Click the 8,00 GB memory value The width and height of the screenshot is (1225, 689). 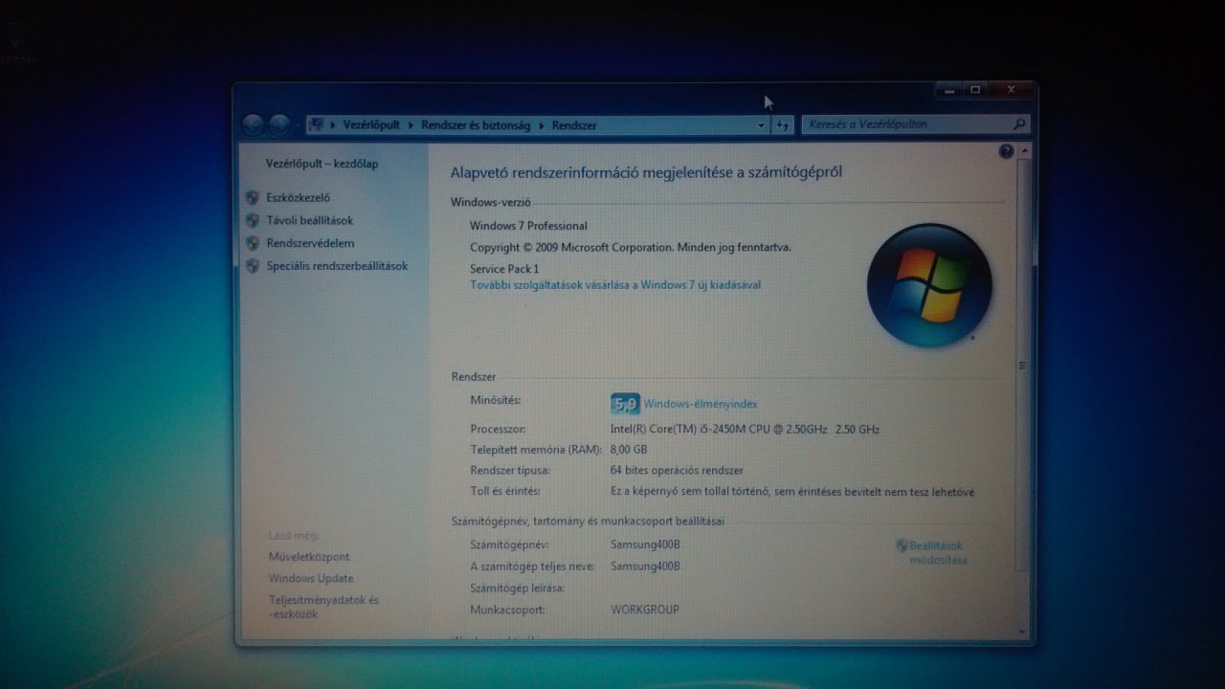click(x=629, y=450)
